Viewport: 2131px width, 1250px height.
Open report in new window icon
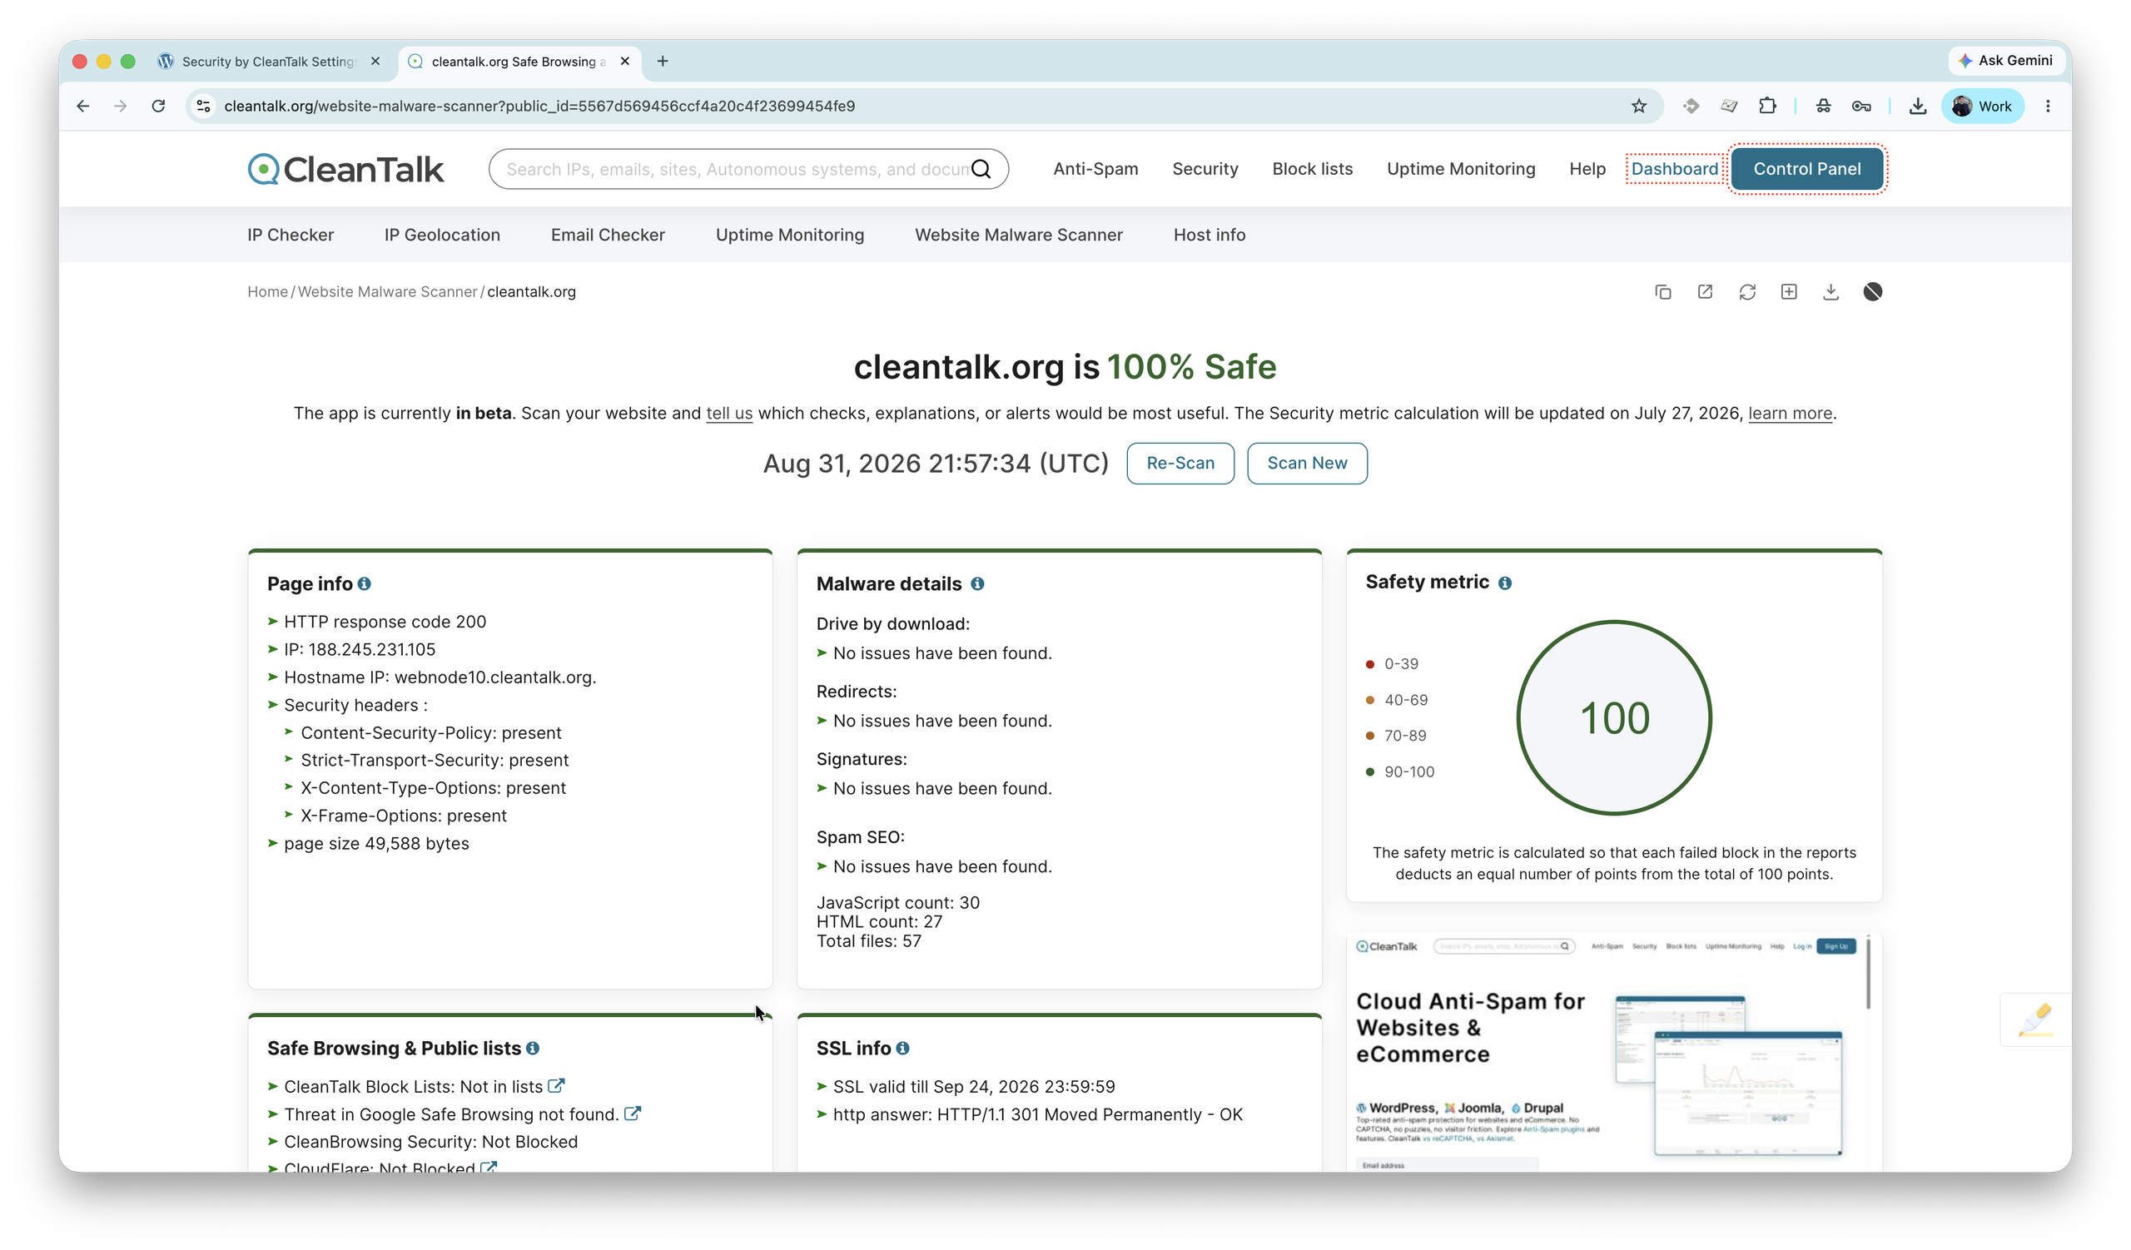(1705, 291)
